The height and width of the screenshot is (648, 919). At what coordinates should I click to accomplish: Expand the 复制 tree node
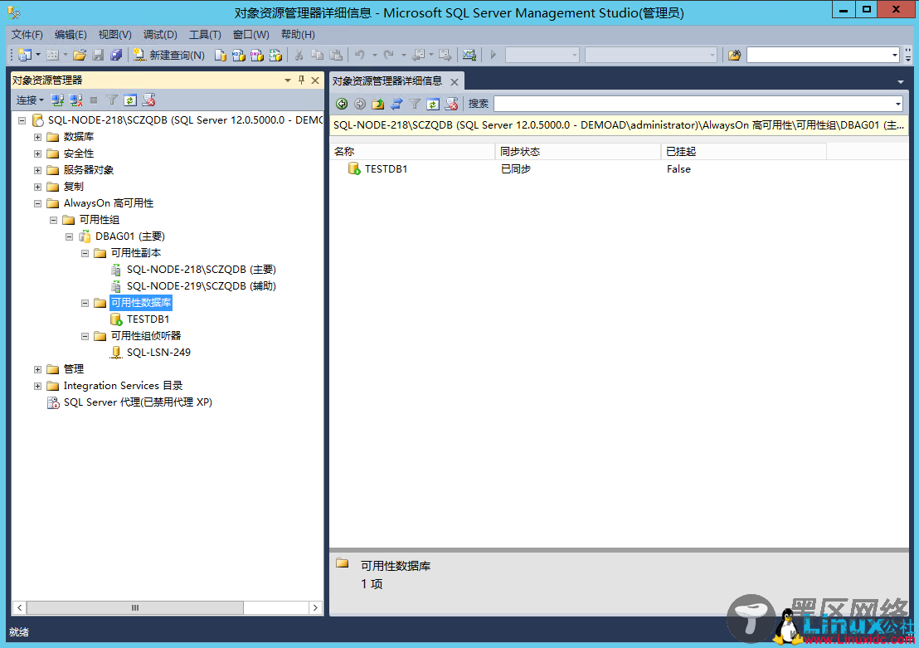pos(37,187)
